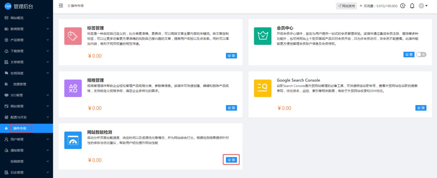This screenshot has width=437, height=178.
Task: Click the 资源管理 sidebar icon
Action: [x=6, y=84]
